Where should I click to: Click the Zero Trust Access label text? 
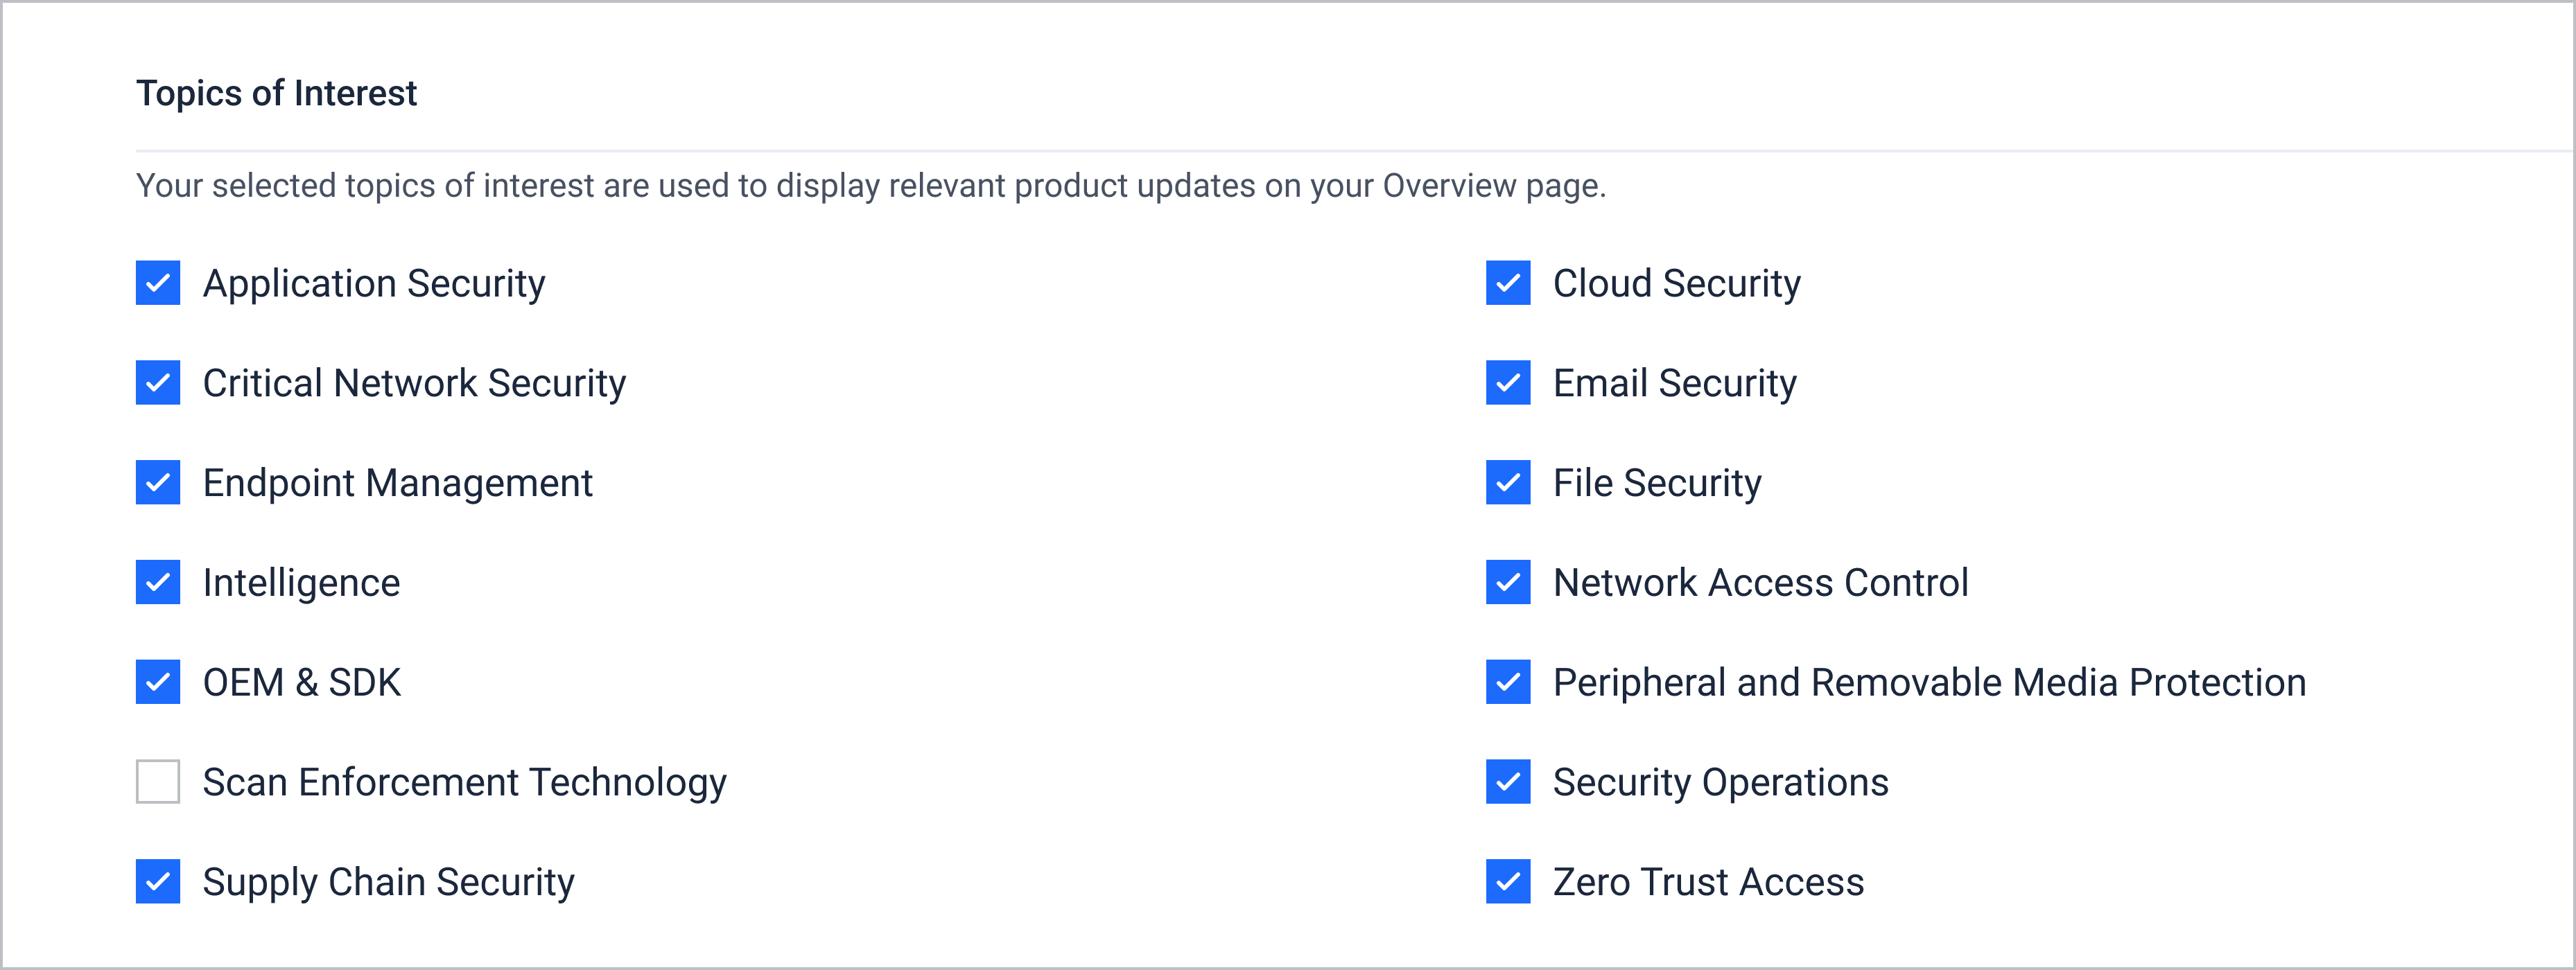(1708, 882)
